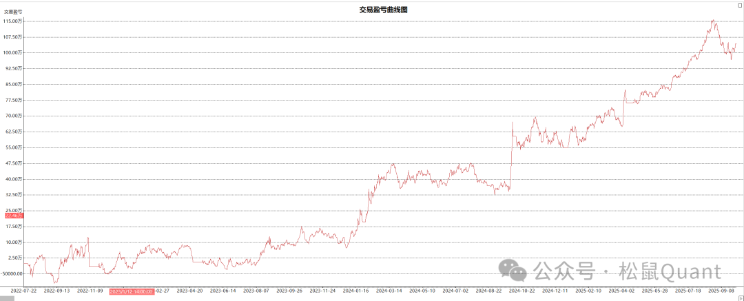Click the 100.00万 y-axis tick label
Viewport: 744px width, 301px height.
coord(13,53)
